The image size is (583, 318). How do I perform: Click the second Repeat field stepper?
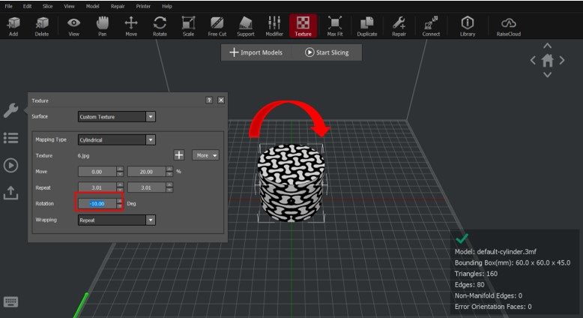[x=169, y=187]
